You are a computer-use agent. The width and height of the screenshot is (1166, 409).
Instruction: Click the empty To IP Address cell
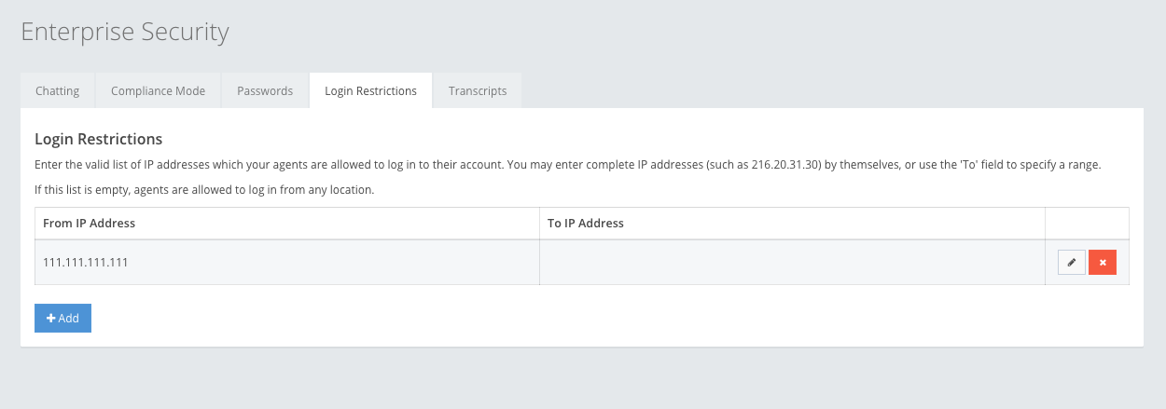tap(792, 263)
